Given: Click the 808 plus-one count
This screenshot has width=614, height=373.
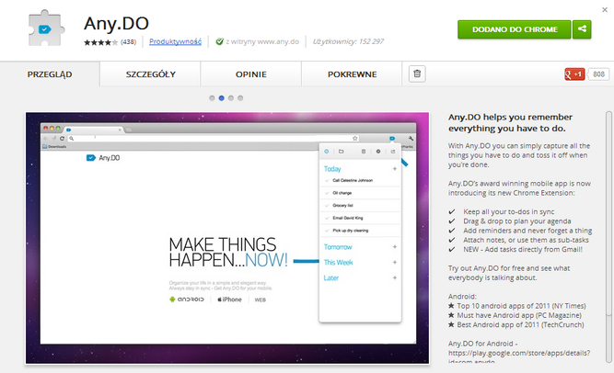Looking at the screenshot, I should coord(598,73).
